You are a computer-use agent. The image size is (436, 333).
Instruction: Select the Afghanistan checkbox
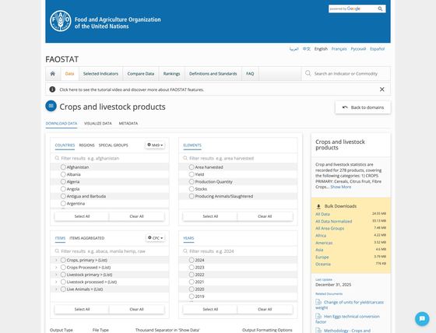click(63, 167)
